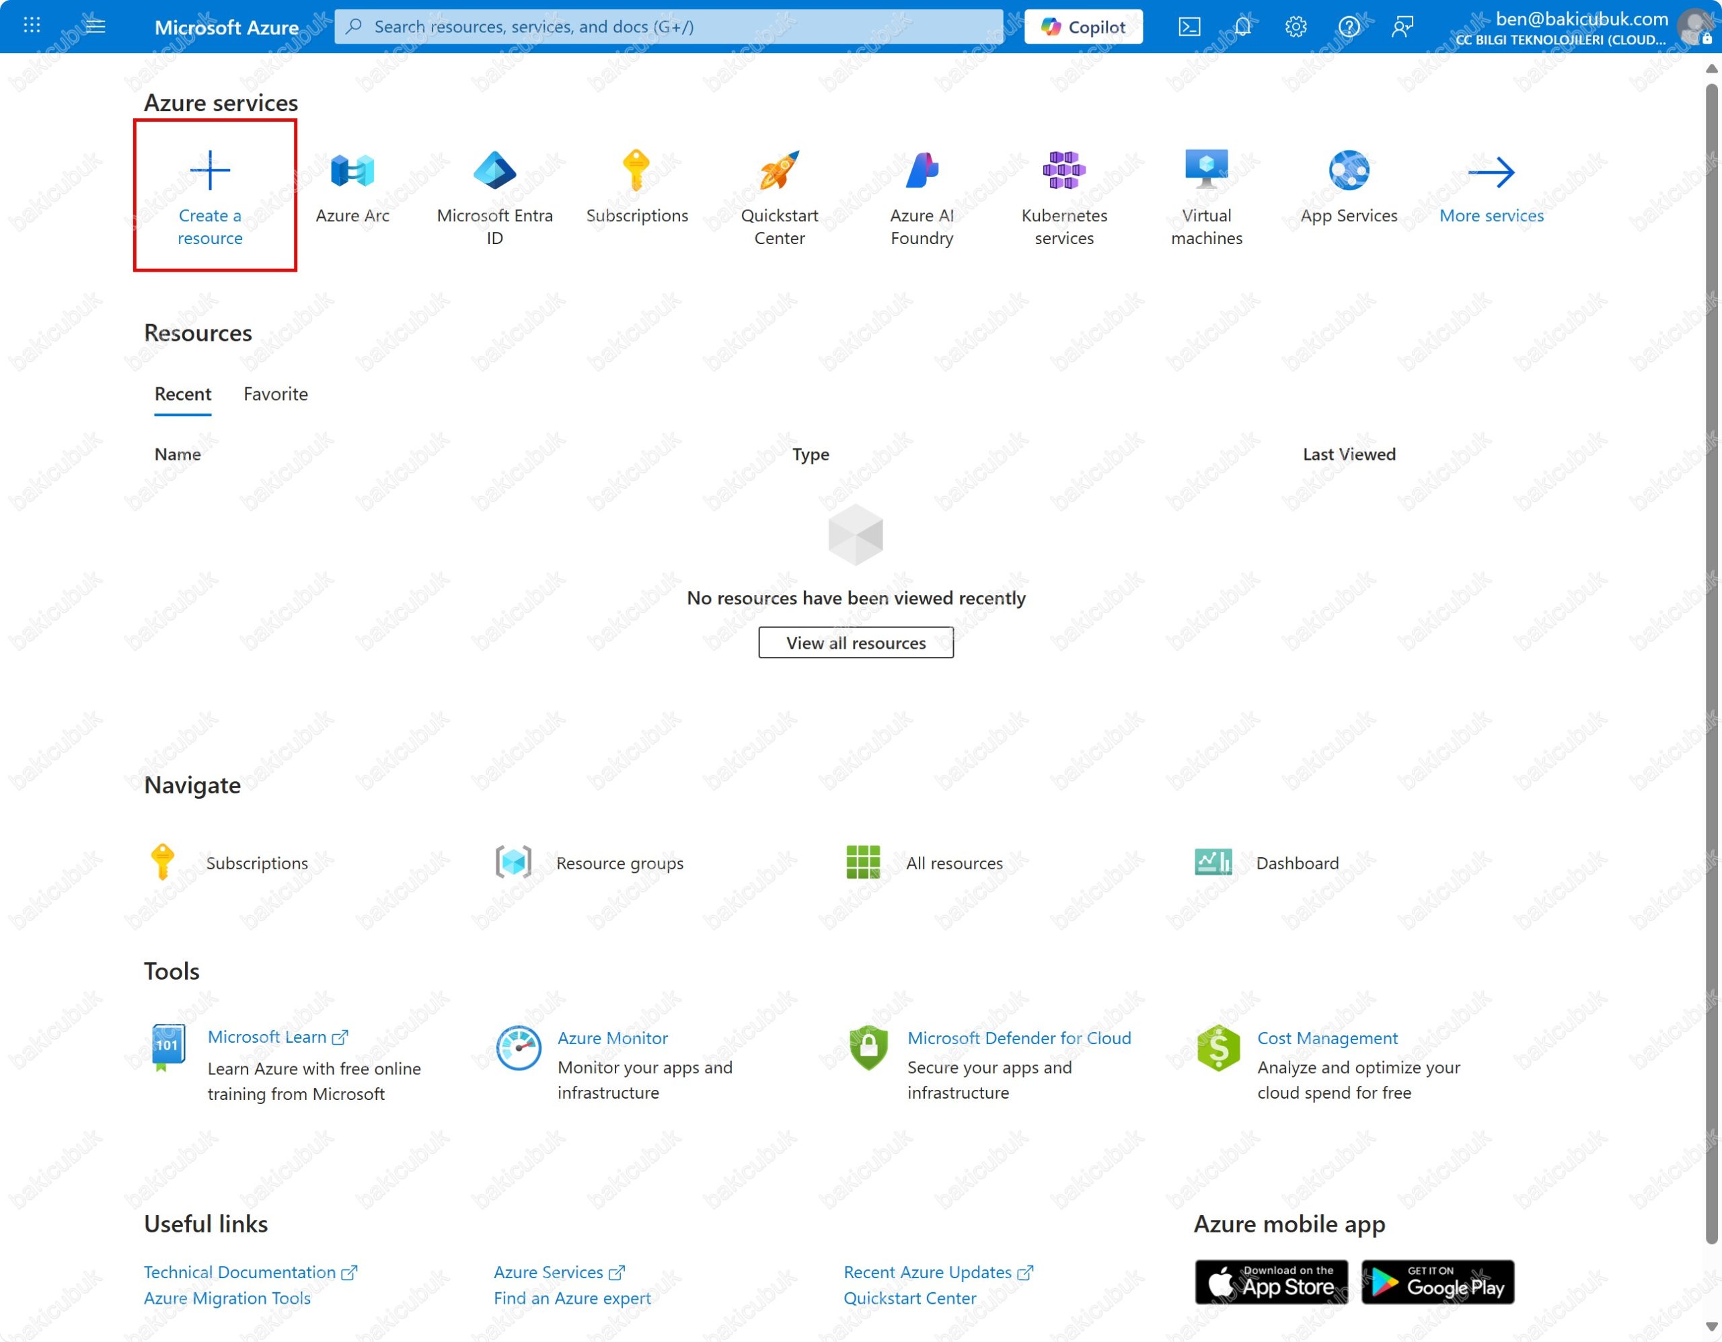Image resolution: width=1722 pixels, height=1342 pixels.
Task: Switch to the Favorite tab
Action: coord(275,394)
